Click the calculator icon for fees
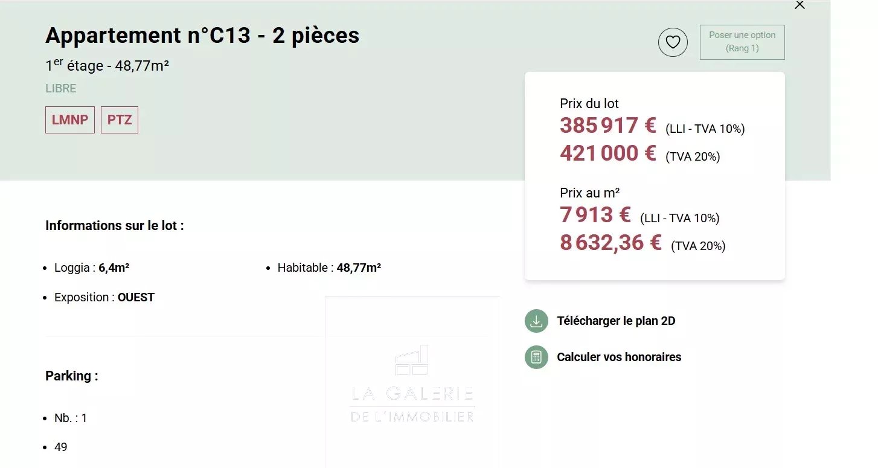Image resolution: width=878 pixels, height=468 pixels. 536,357
